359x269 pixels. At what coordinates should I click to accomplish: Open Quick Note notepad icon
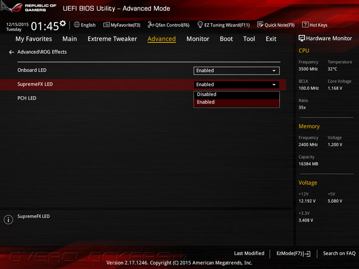(260, 24)
